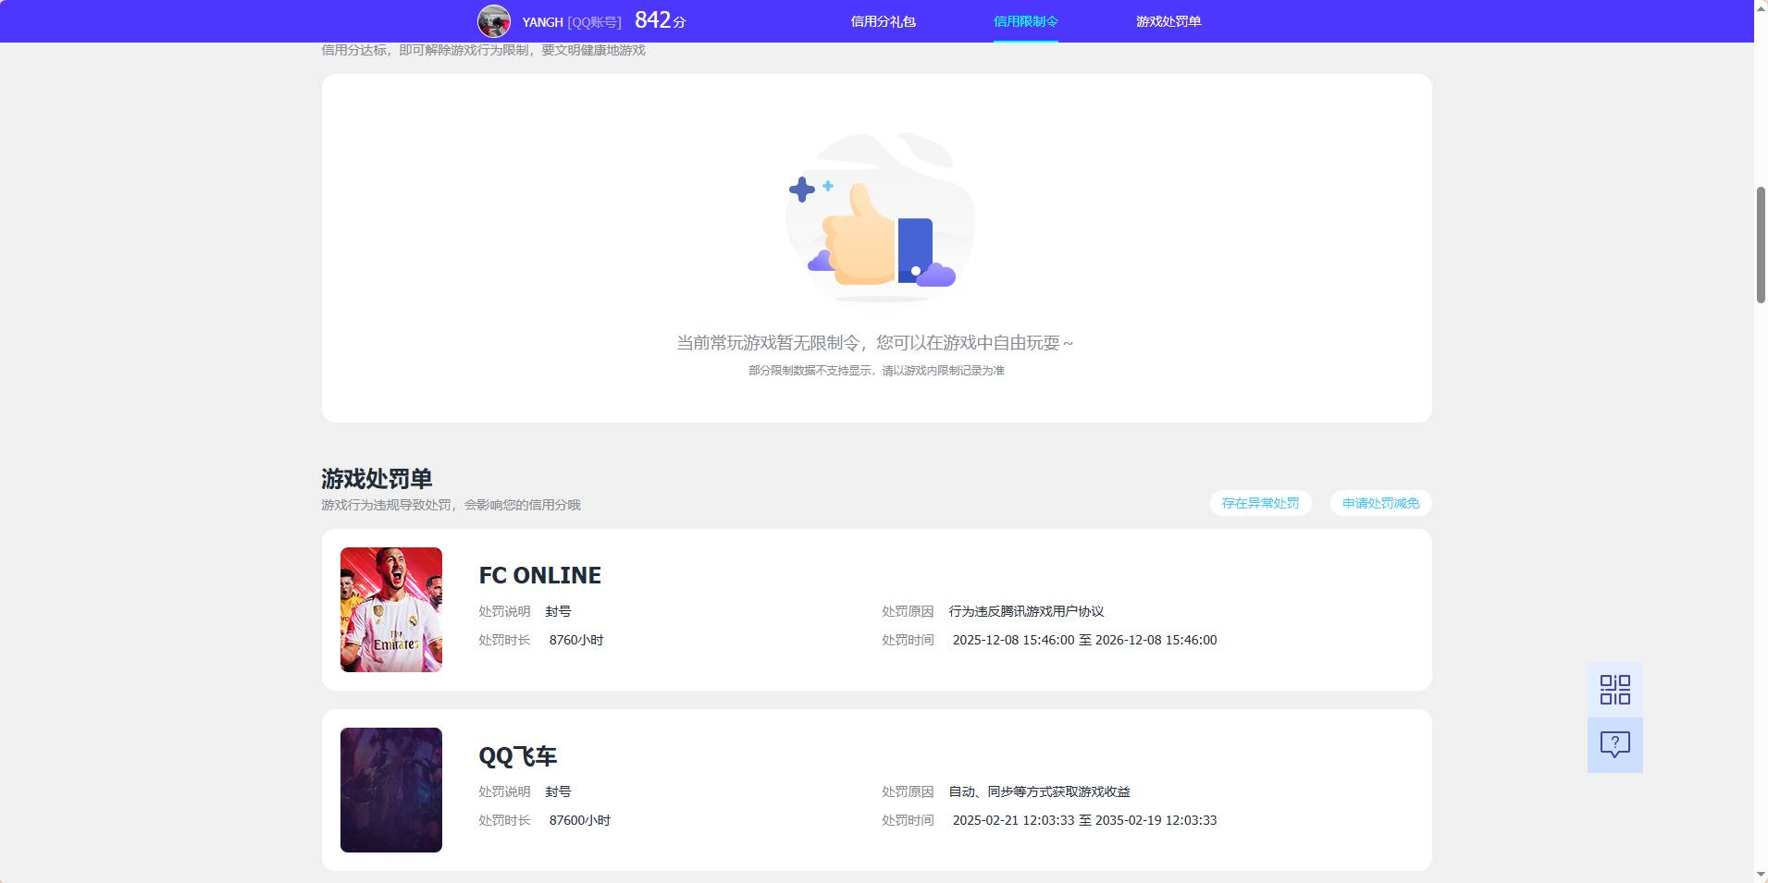
Task: Click the 部分限制数据不支持显示 note
Action: (876, 371)
